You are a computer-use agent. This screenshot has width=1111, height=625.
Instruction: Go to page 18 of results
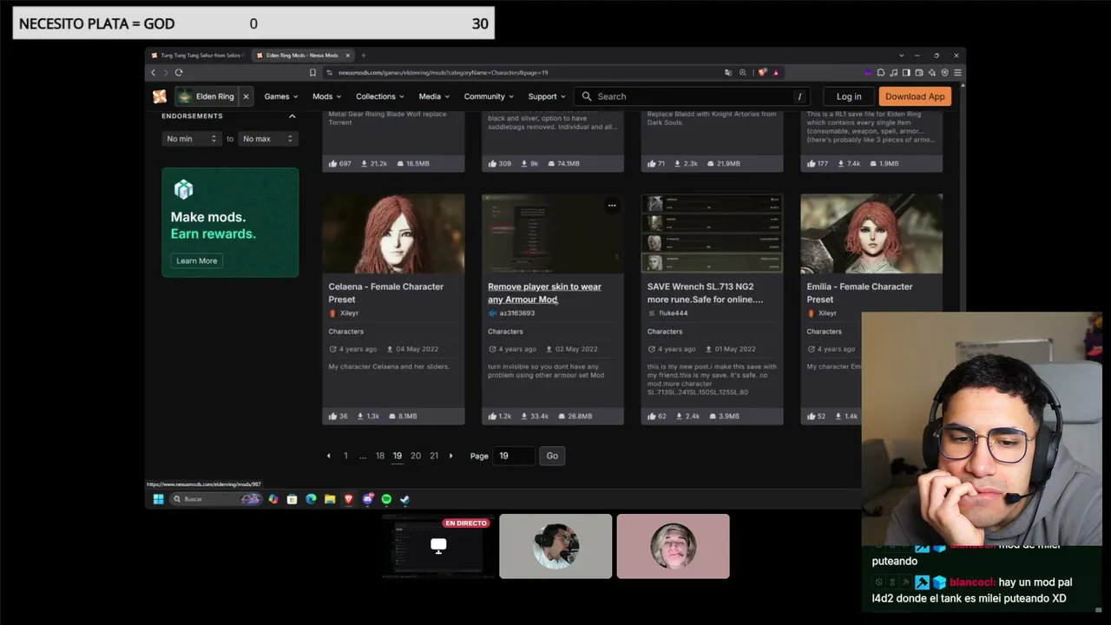(x=380, y=456)
